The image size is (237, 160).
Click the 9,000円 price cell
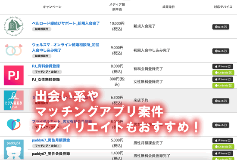[x=117, y=50]
